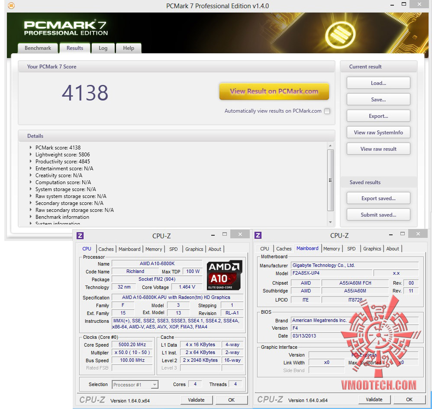Click the Details list scrollbar thumb

pos(330,180)
